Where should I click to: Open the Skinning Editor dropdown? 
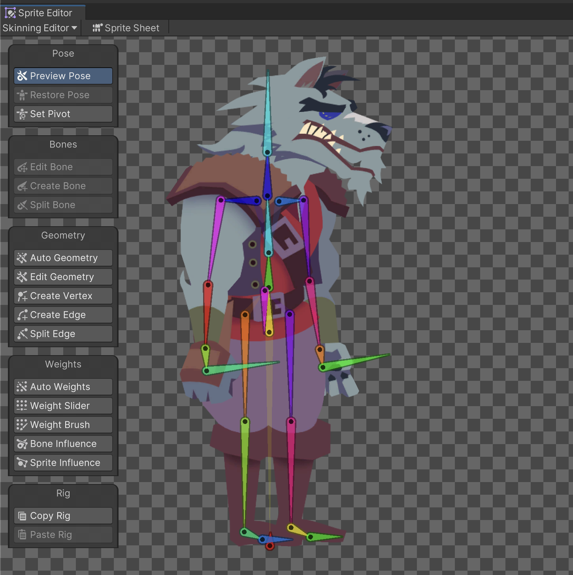40,28
